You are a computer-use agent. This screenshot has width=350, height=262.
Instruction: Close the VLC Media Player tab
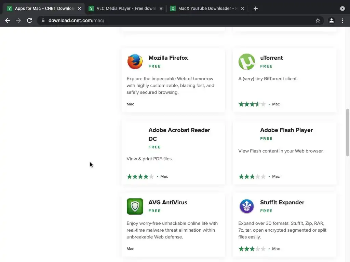[x=161, y=9]
